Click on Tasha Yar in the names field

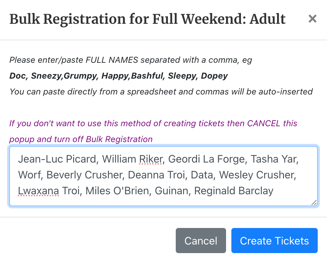[274, 159]
